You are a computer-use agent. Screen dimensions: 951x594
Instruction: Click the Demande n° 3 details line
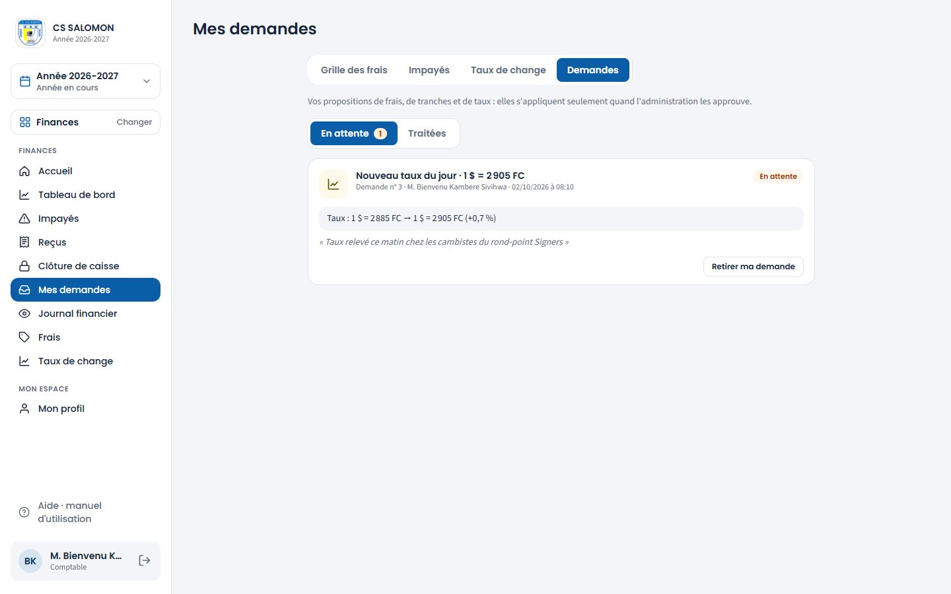click(x=465, y=187)
